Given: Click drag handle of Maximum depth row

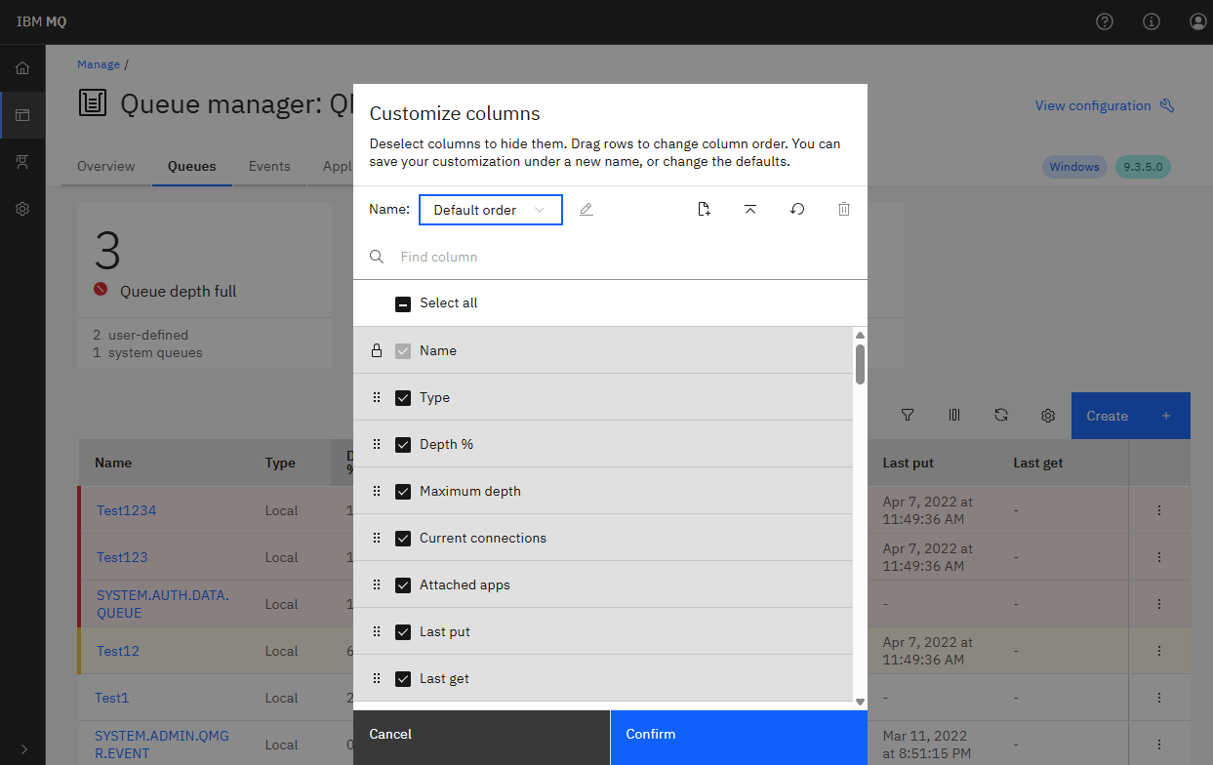Looking at the screenshot, I should (377, 491).
